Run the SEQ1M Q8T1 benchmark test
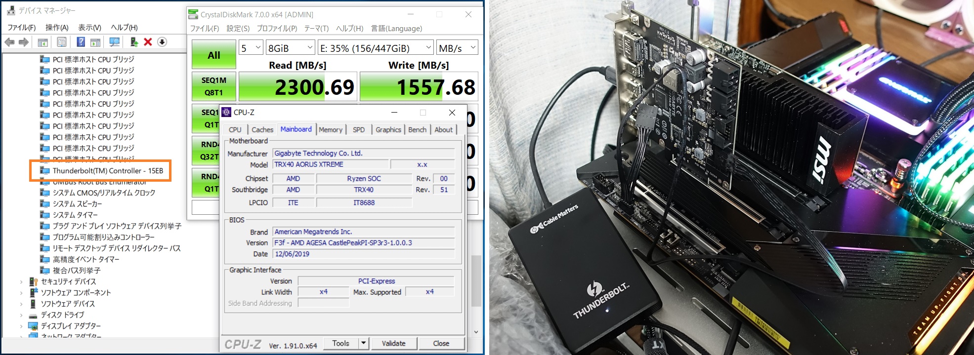Screen dimensions: 974x355 [214, 86]
